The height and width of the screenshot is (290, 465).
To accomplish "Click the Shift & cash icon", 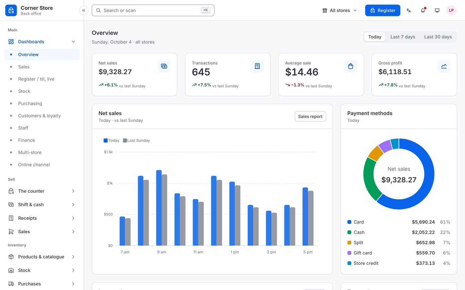I will (x=11, y=205).
